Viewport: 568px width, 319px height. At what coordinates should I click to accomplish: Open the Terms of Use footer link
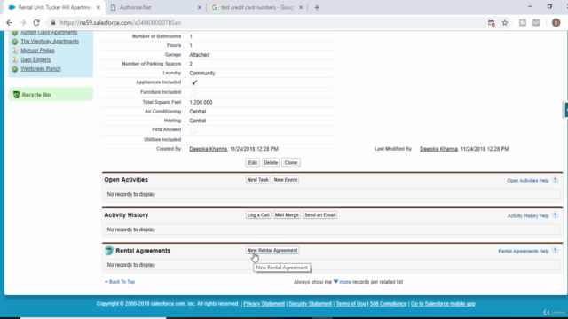pyautogui.click(x=351, y=304)
